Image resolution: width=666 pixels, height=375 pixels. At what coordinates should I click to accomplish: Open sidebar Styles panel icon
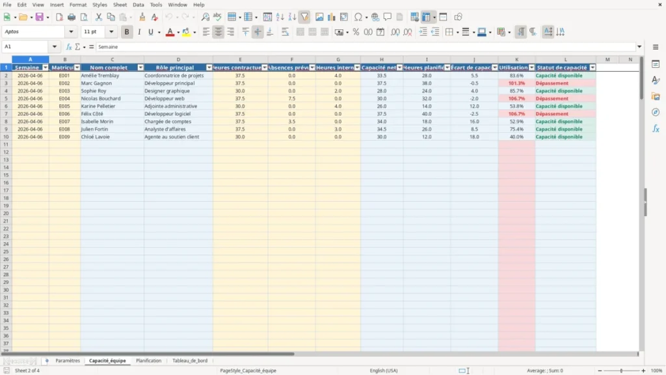(x=656, y=80)
